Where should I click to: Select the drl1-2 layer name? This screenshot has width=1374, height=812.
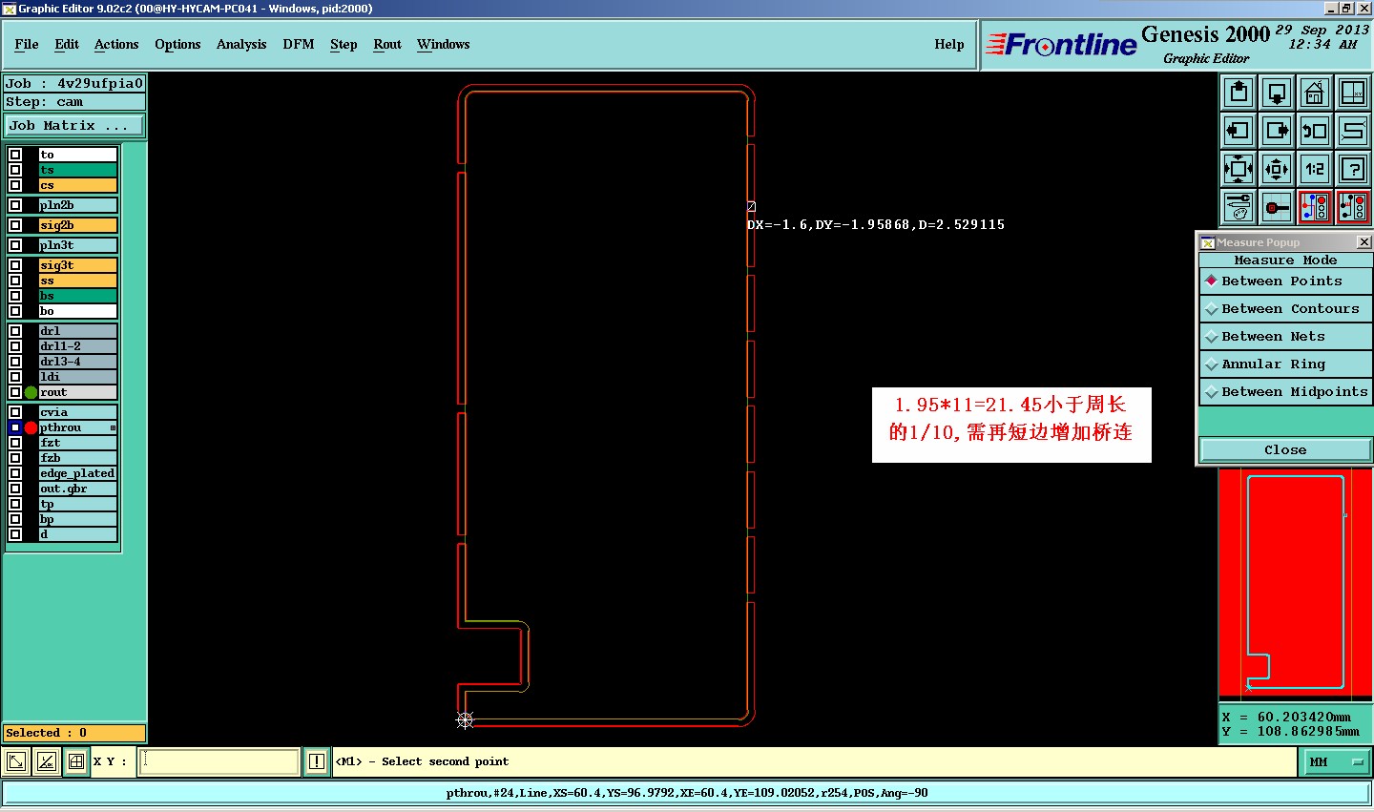(x=77, y=346)
